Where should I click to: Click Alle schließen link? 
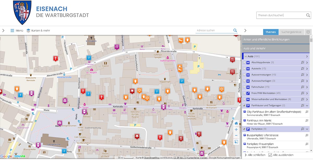pos(255,155)
